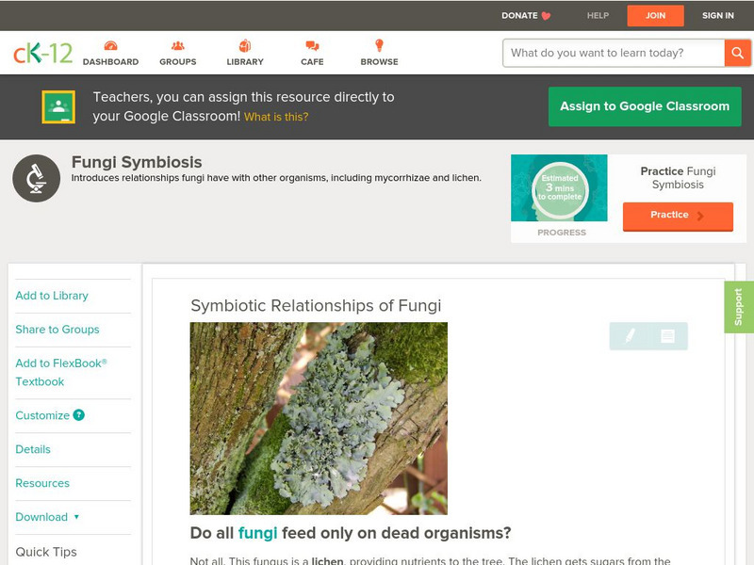The height and width of the screenshot is (565, 754).
Task: Click the lichen on tree photo
Action: click(x=319, y=418)
